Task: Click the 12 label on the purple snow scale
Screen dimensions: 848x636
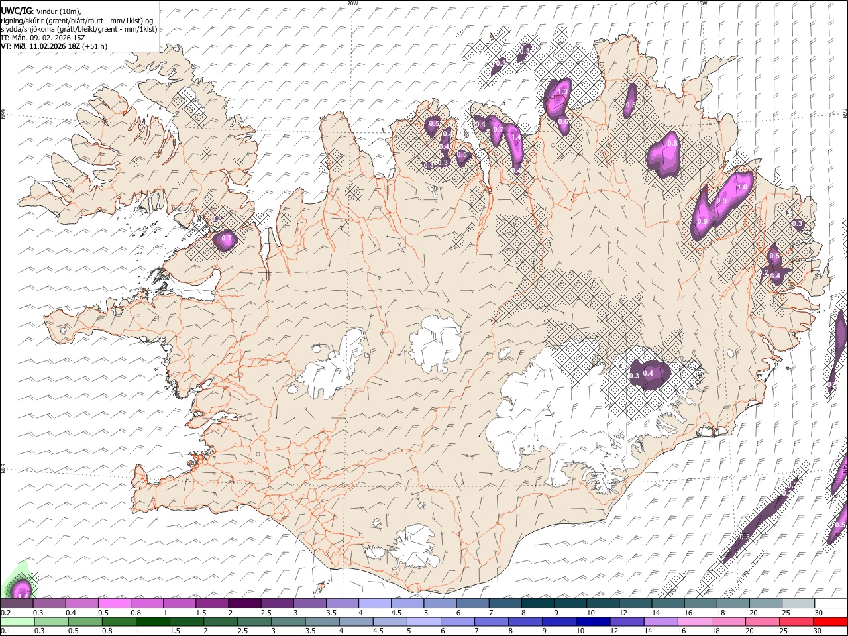Action: pyautogui.click(x=623, y=613)
